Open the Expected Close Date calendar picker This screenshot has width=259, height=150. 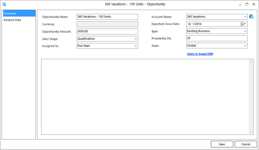coord(243,24)
